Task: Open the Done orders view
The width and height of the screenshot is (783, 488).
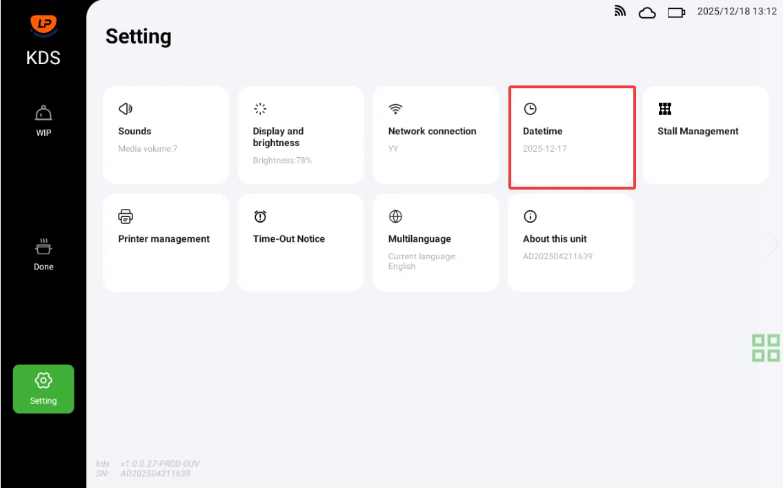Action: [x=43, y=254]
